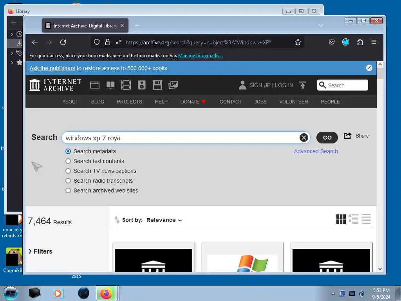Open the tracking protection shield icon

point(96,42)
